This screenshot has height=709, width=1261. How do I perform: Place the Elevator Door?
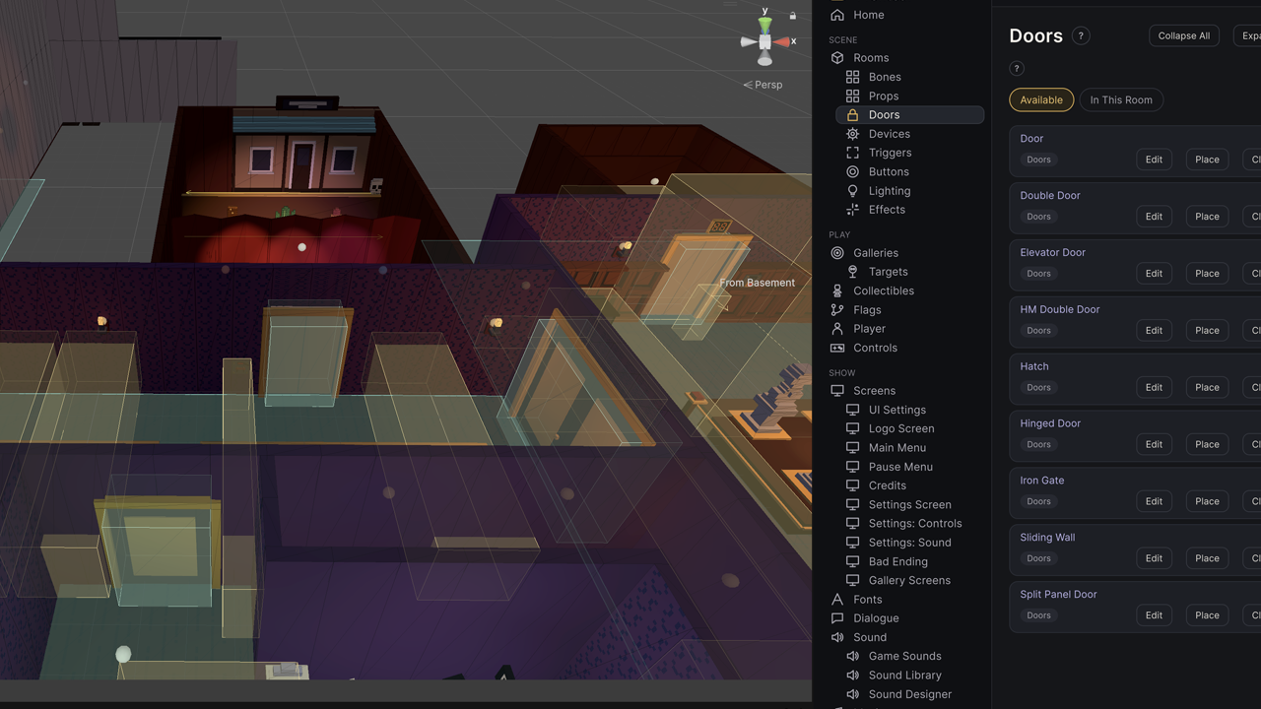(1207, 274)
